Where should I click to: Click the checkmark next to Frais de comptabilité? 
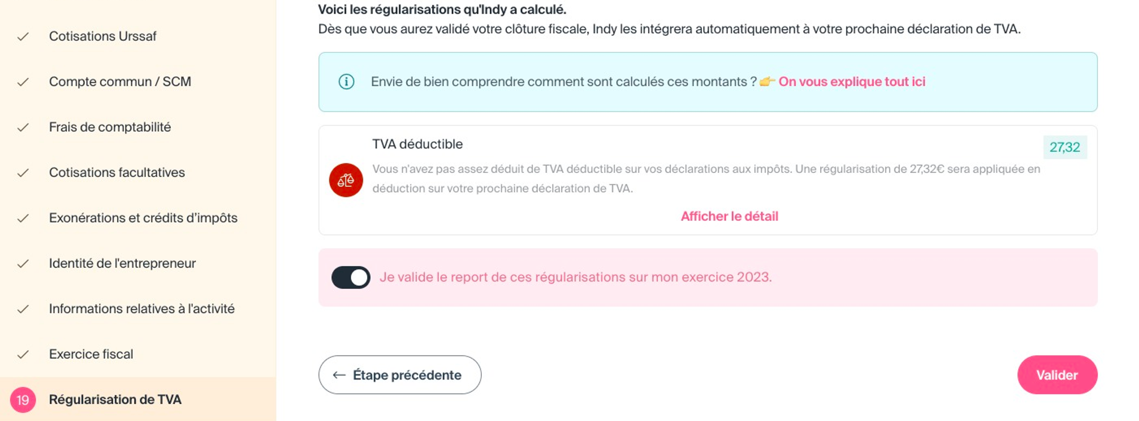pos(23,127)
